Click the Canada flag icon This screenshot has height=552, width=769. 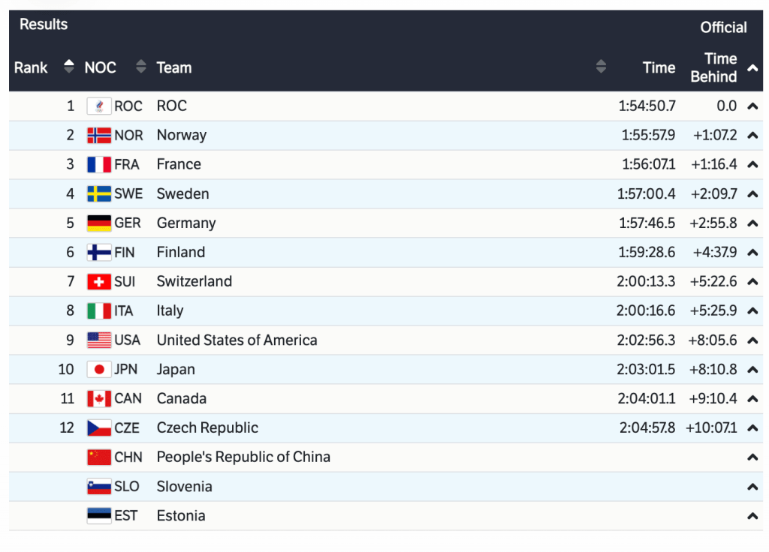[x=99, y=399]
